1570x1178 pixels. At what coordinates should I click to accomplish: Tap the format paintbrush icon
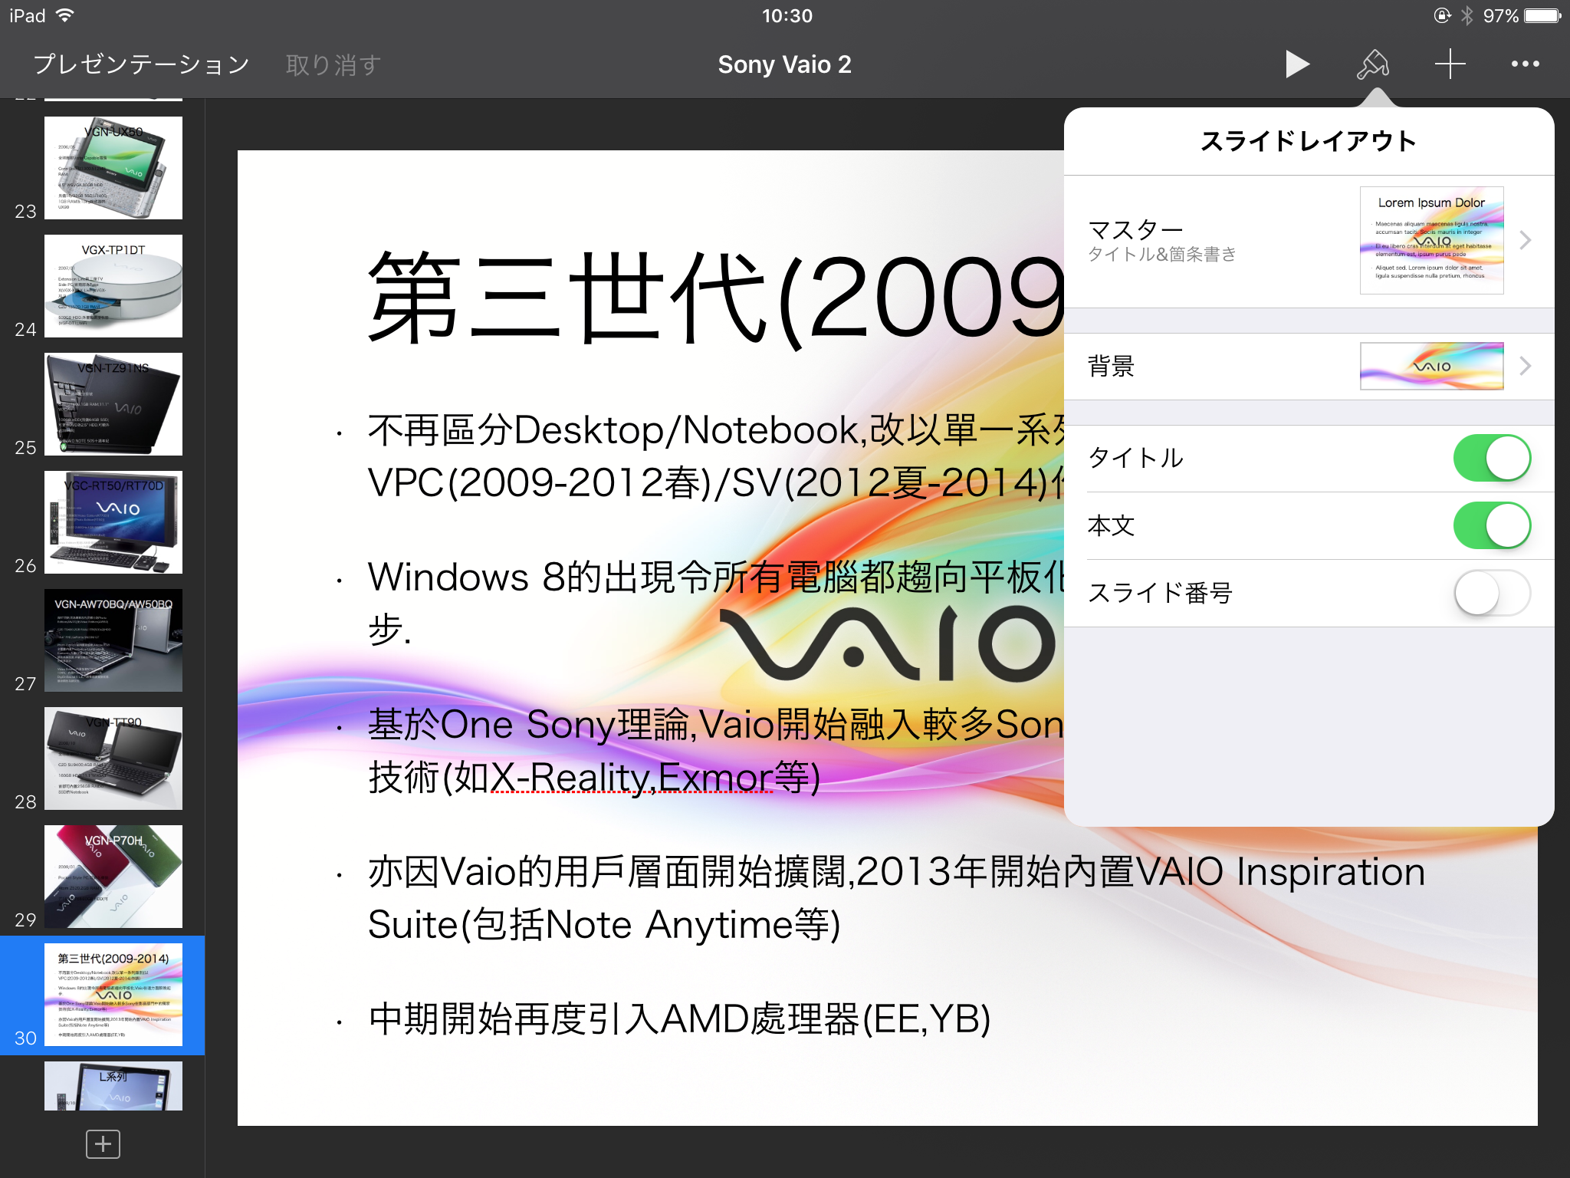(1372, 64)
